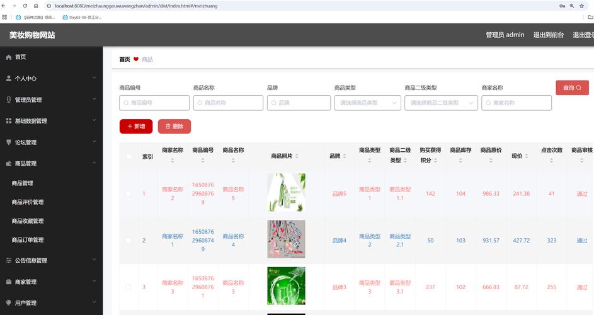Open the 商品类型 dropdown filter
Image resolution: width=594 pixels, height=315 pixels.
click(x=367, y=103)
